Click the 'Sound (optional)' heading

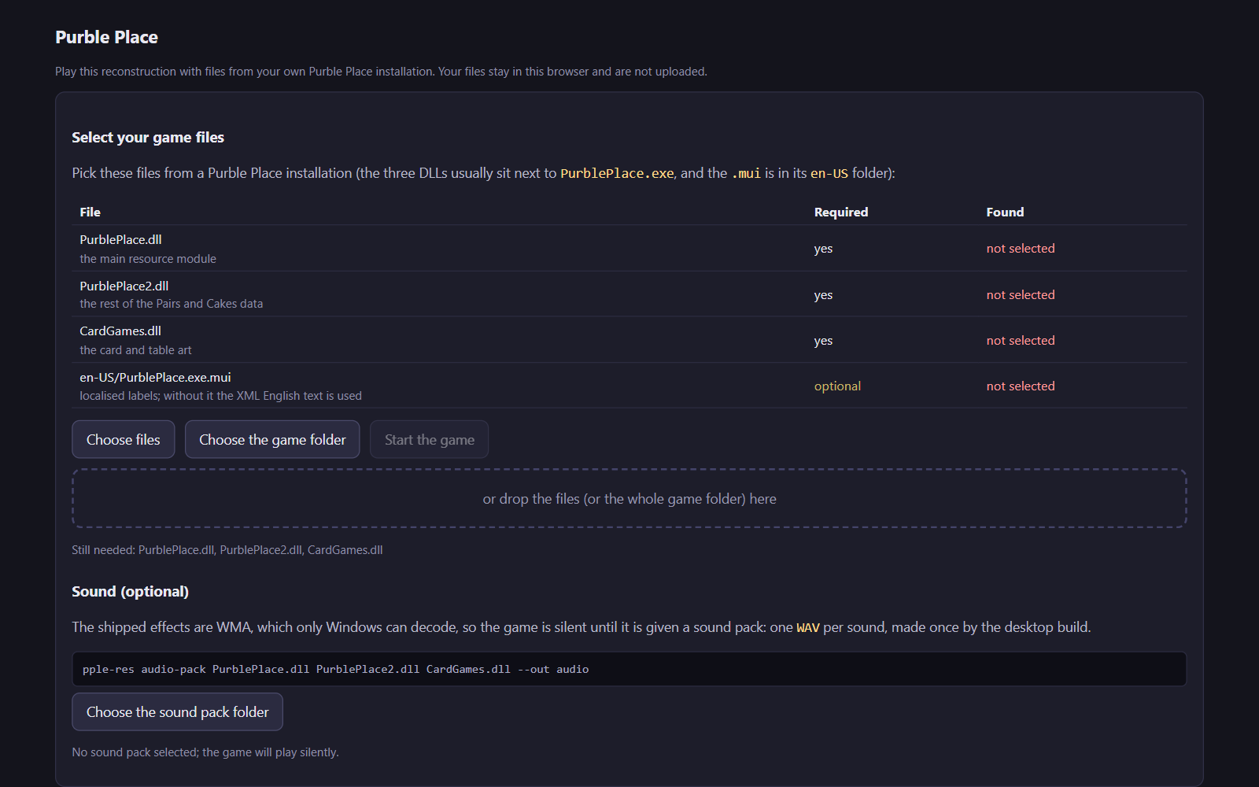[130, 591]
